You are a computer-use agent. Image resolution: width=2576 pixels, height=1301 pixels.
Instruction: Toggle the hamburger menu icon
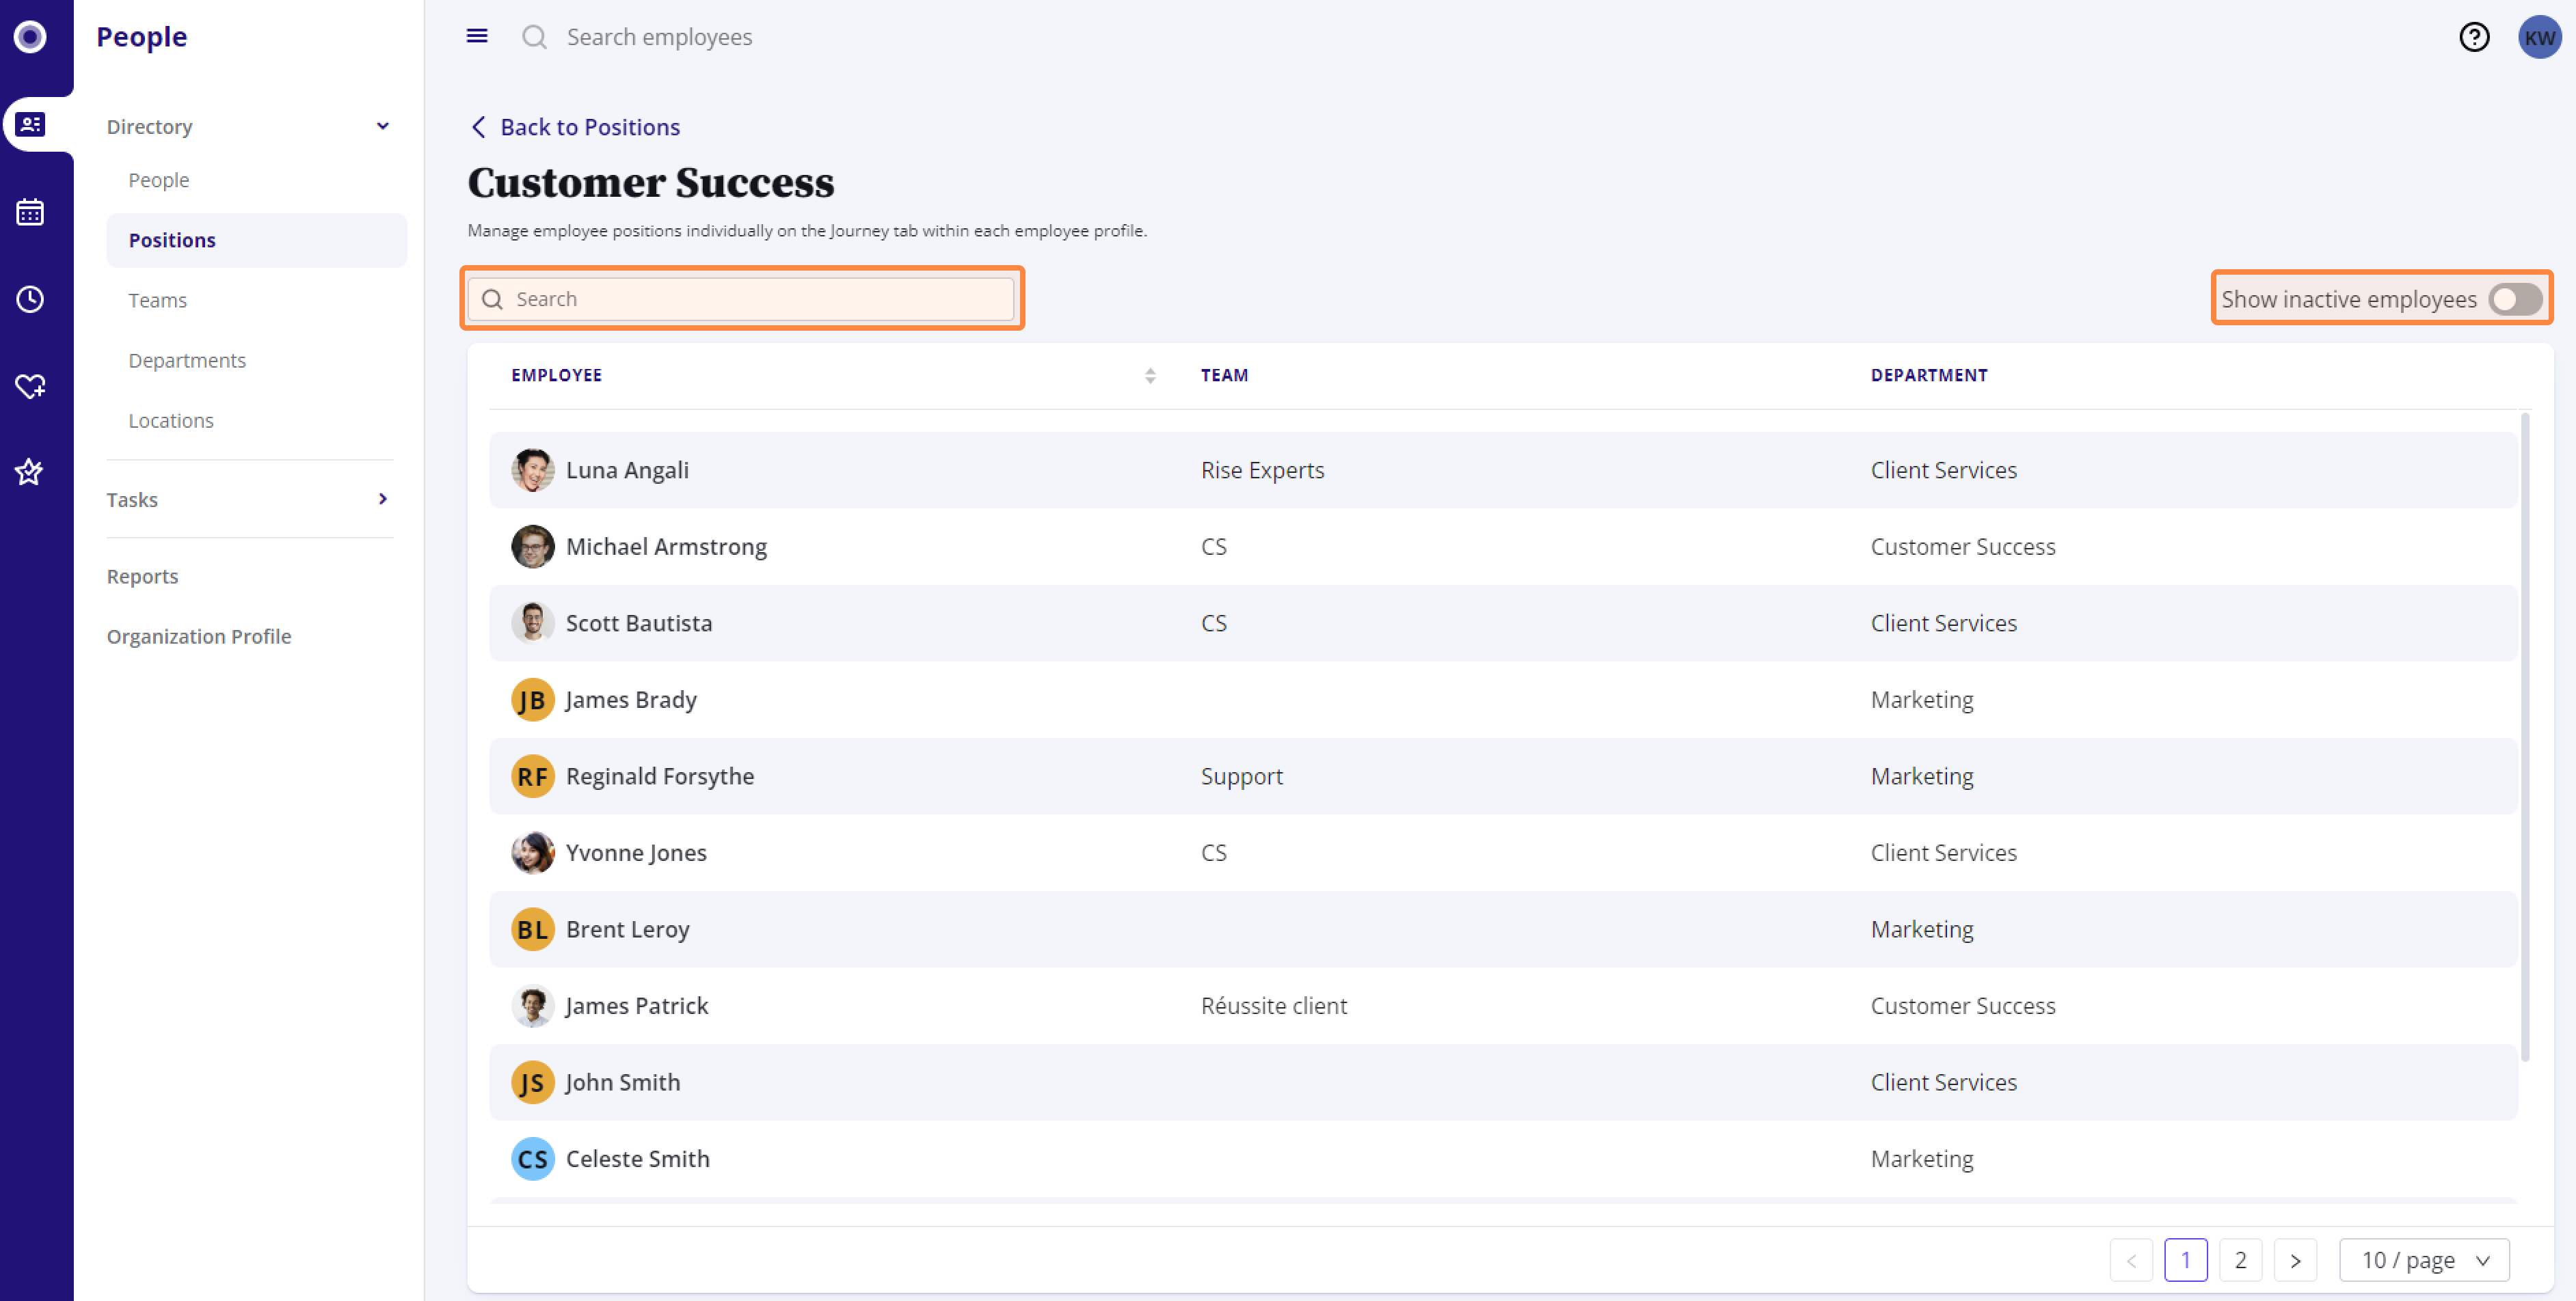tap(477, 37)
